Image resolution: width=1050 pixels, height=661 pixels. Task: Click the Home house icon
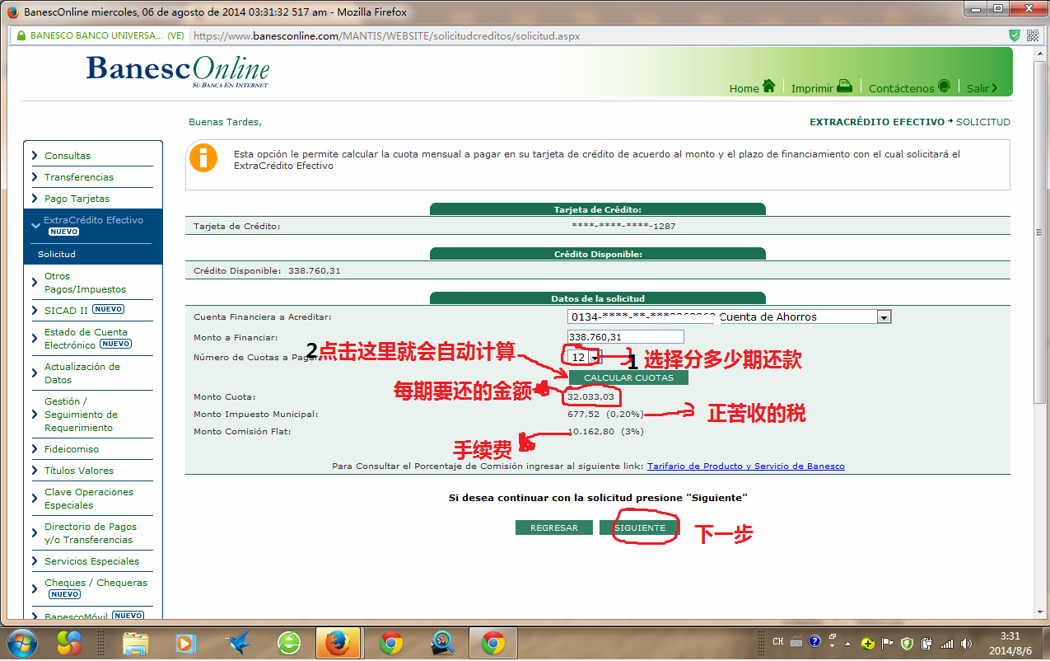coord(769,86)
